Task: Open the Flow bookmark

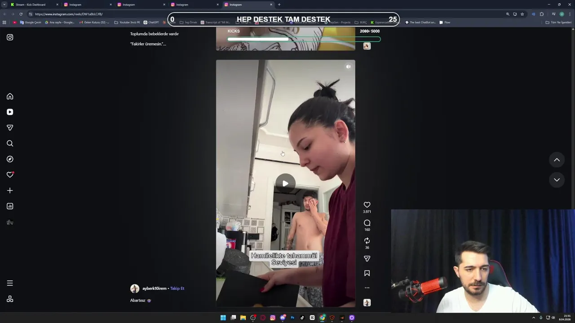Action: click(445, 22)
